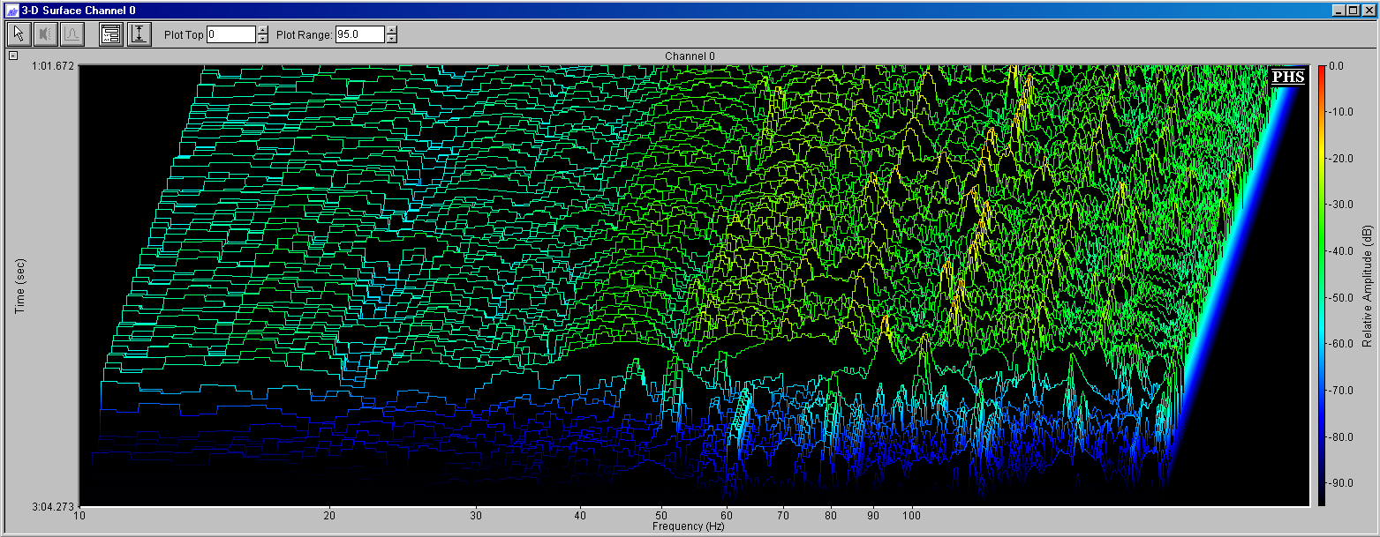1380x537 pixels.
Task: Click the Time (sec) axis label
Action: pos(20,286)
